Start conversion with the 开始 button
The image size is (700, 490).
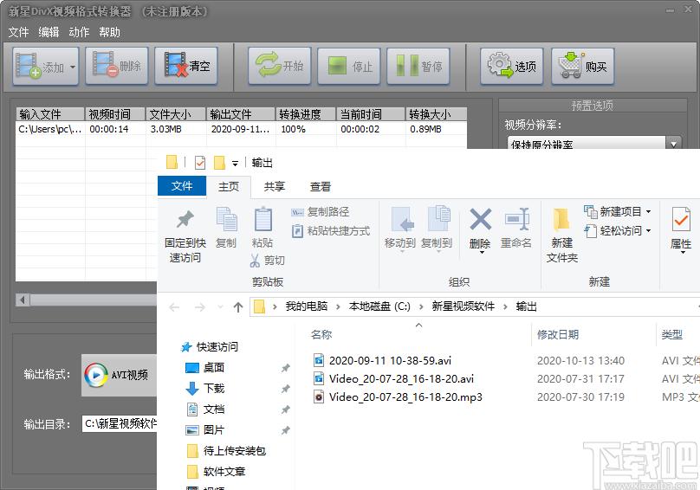[280, 67]
